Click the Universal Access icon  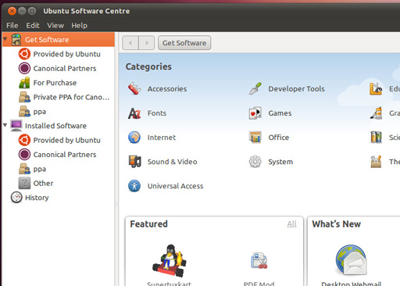point(134,186)
